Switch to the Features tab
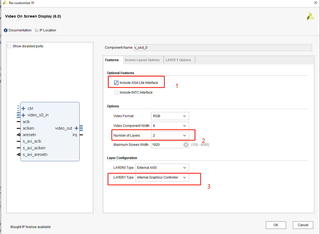 pos(112,60)
